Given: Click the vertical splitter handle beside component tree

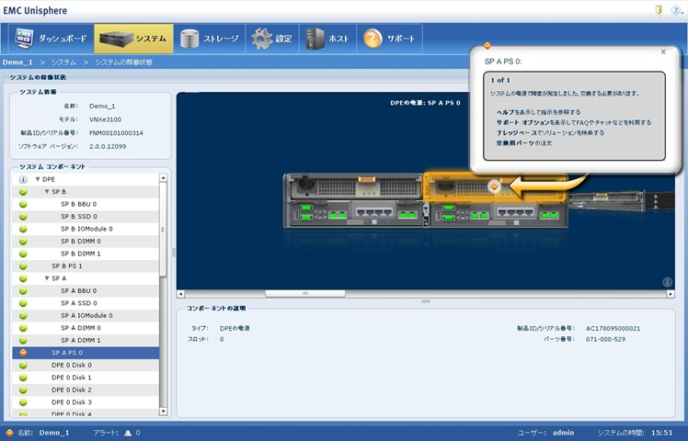Looking at the screenshot, I should [173, 252].
